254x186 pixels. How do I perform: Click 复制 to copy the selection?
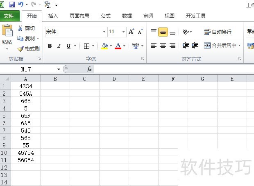(26, 39)
